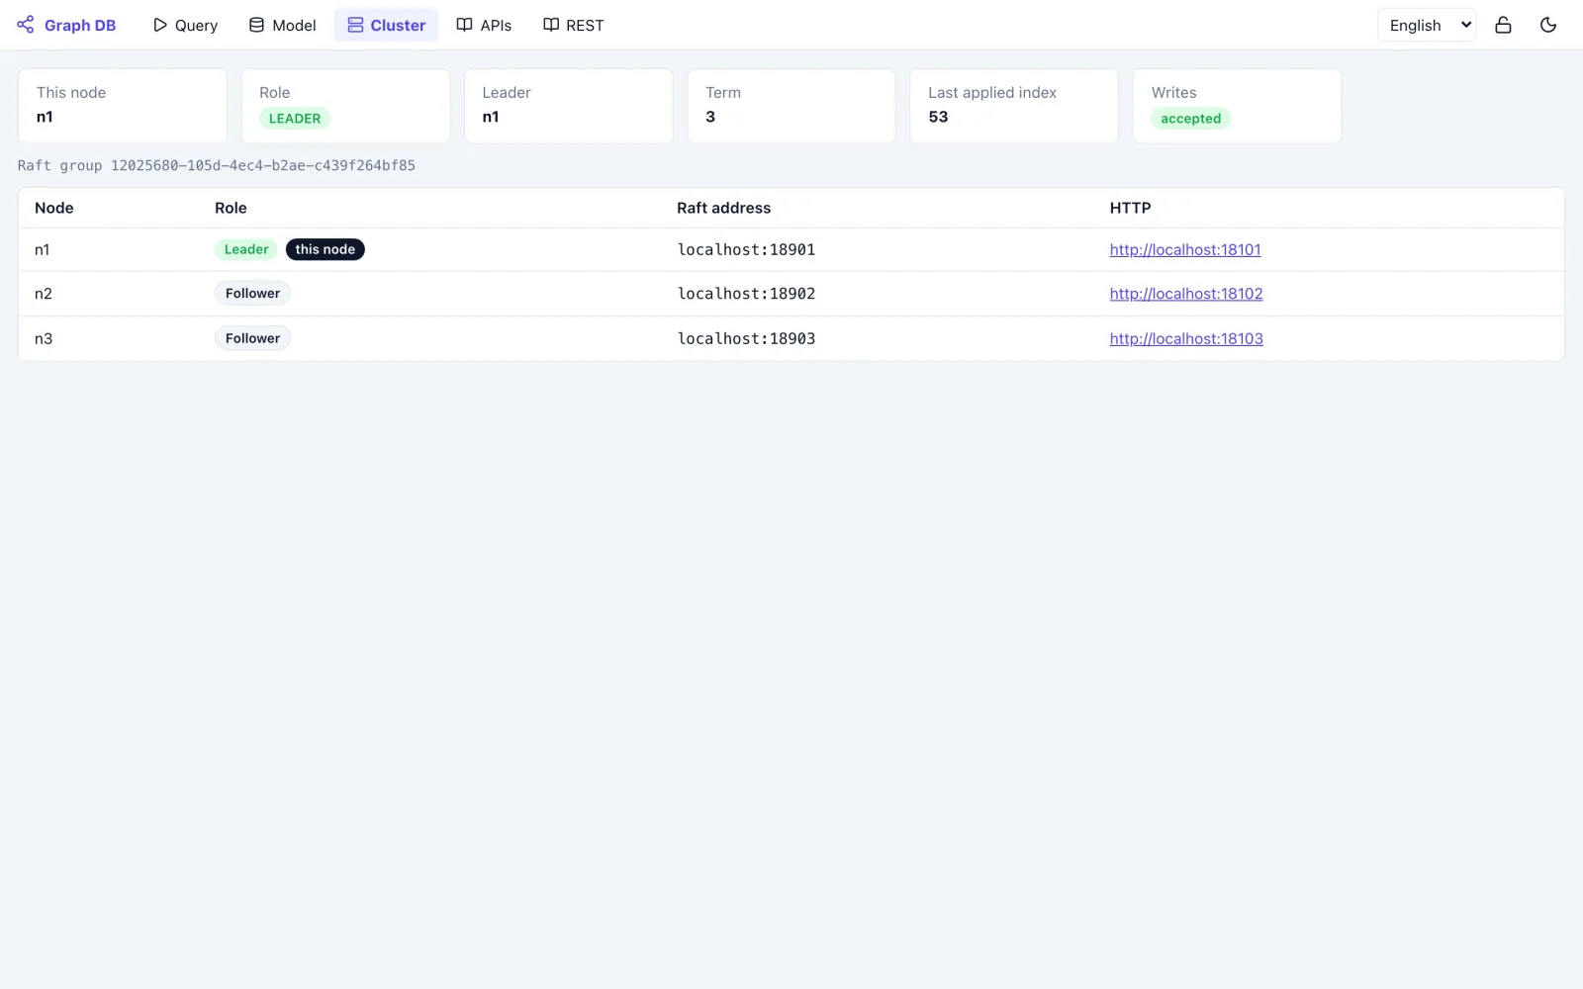Image resolution: width=1583 pixels, height=989 pixels.
Task: Click the n3 node cell
Action: pos(44,338)
